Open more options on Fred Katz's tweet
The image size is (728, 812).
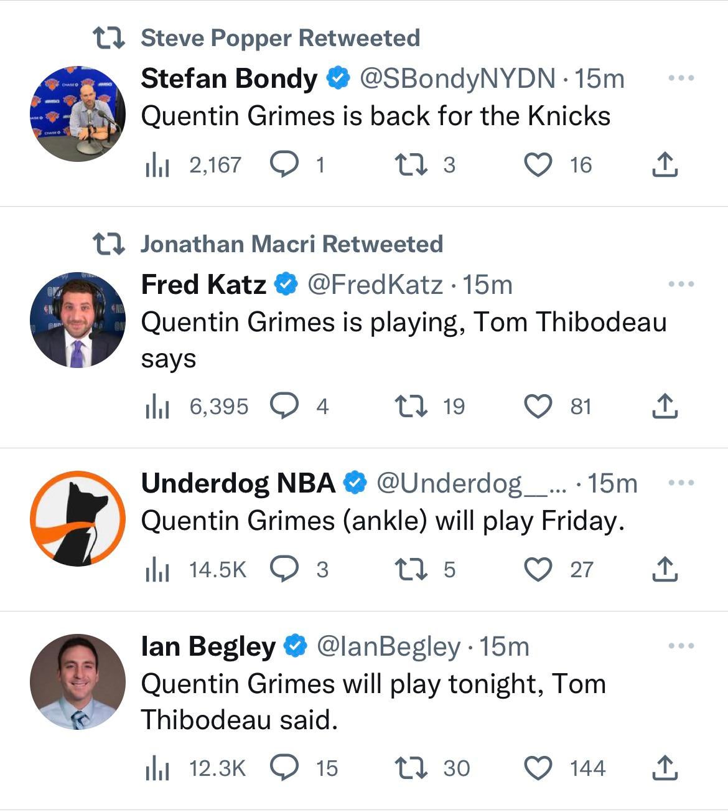click(681, 285)
